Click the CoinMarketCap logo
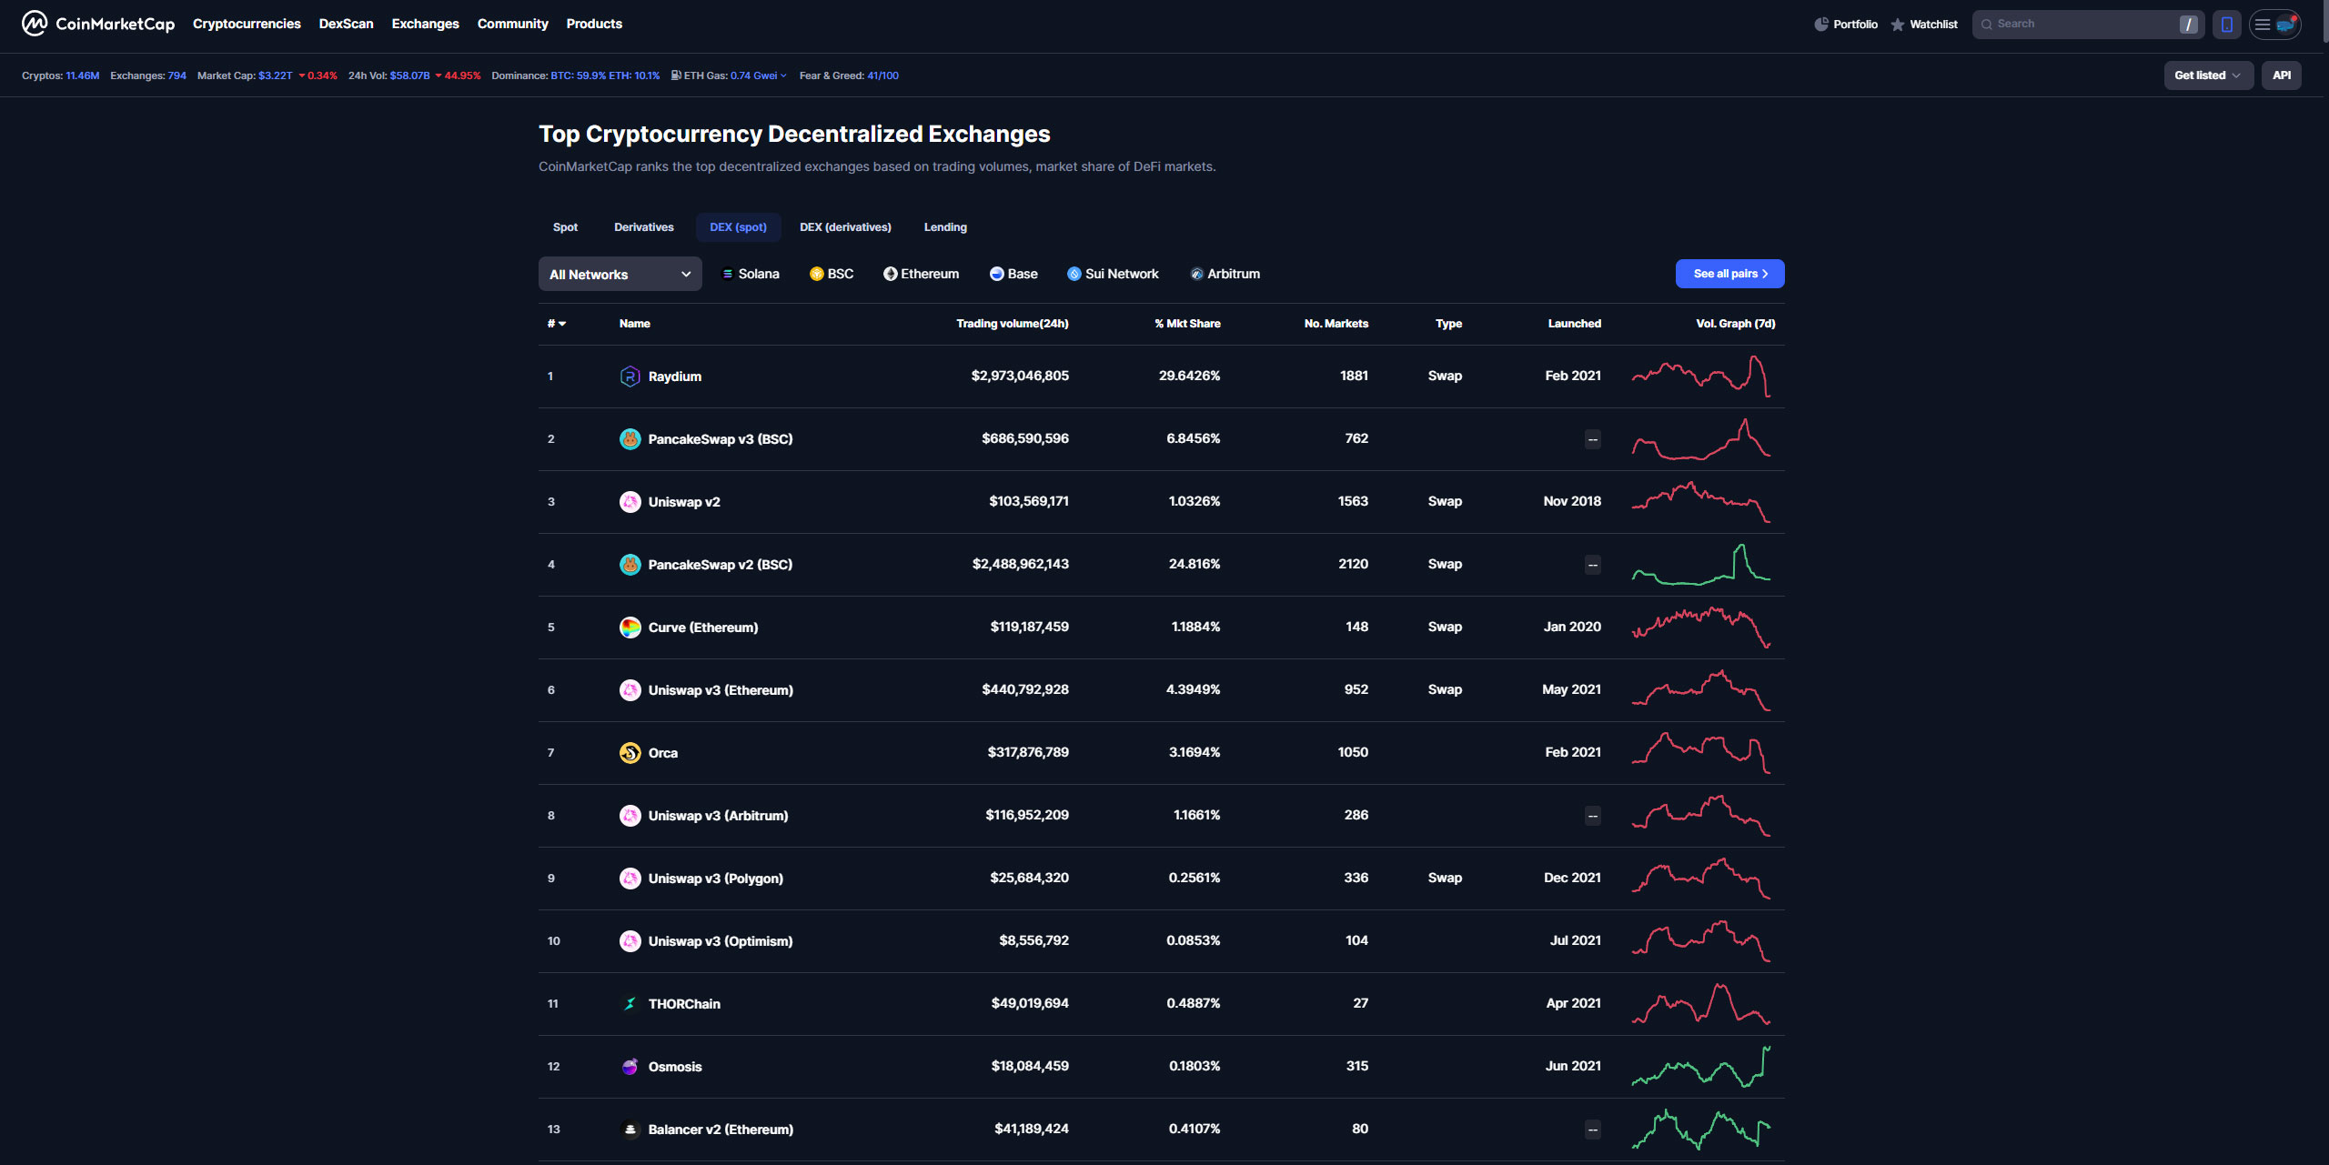 pyautogui.click(x=96, y=24)
